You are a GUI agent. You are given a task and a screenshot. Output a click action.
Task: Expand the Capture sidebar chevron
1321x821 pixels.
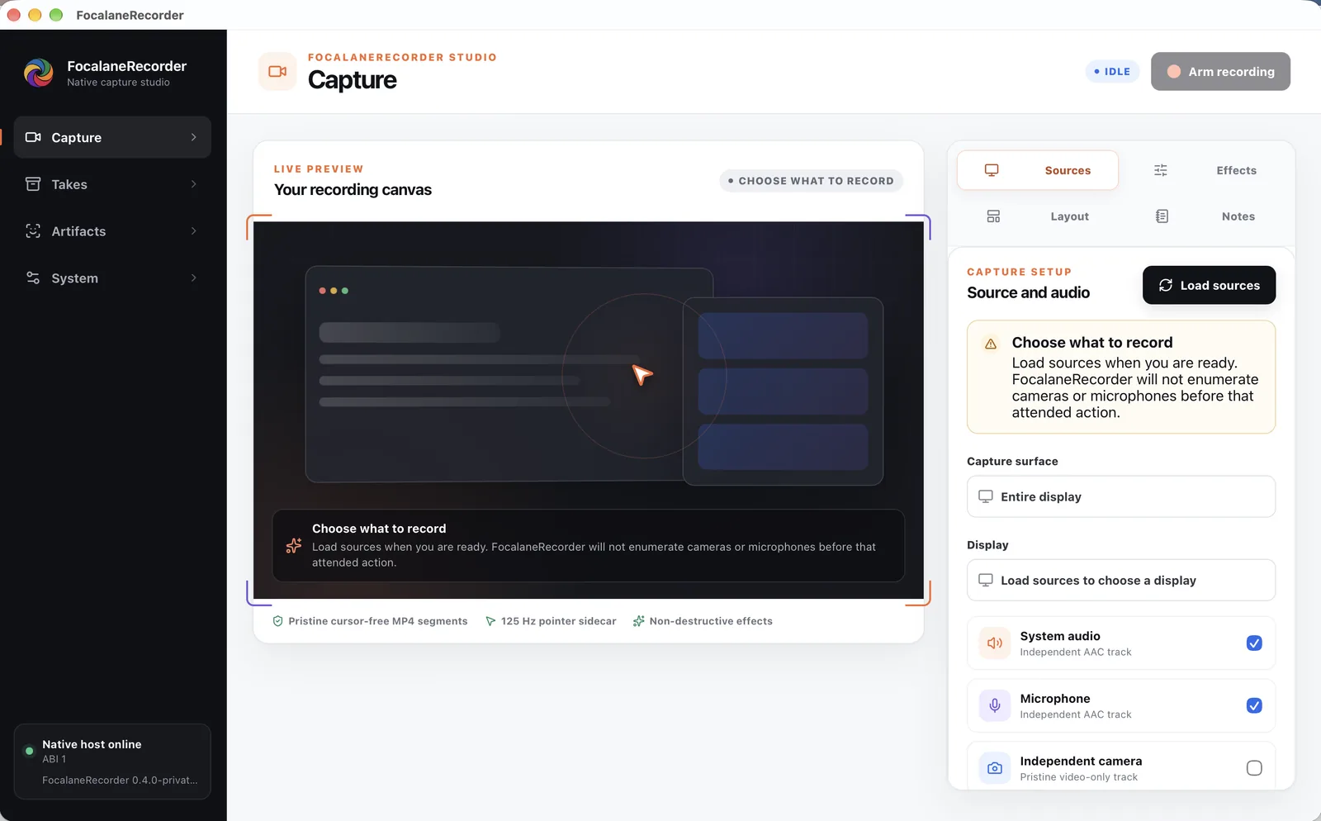pos(194,137)
